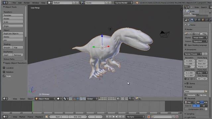Open the Global orientation dropdown

tap(92, 99)
